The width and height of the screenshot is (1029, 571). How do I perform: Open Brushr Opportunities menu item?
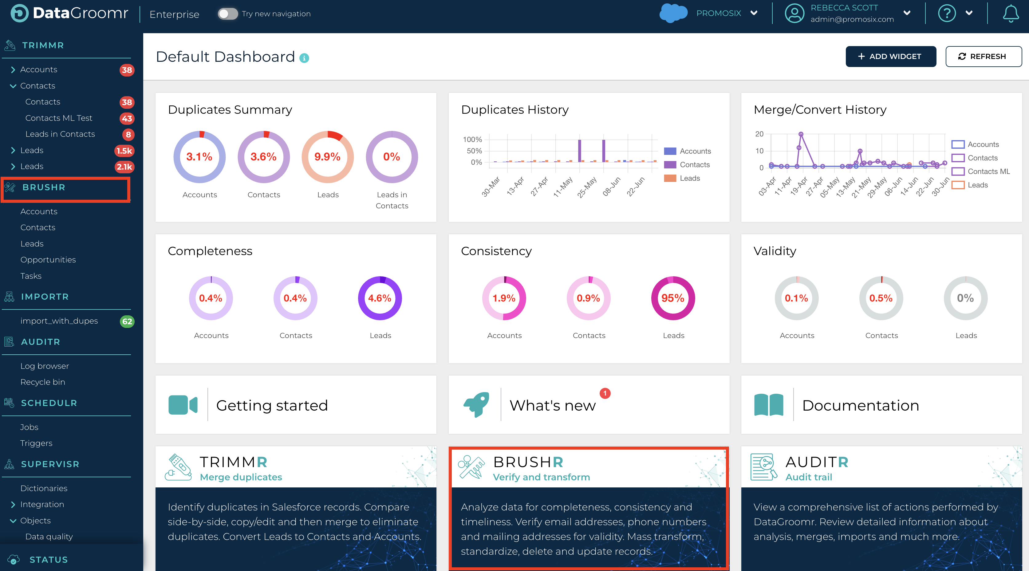tap(48, 260)
